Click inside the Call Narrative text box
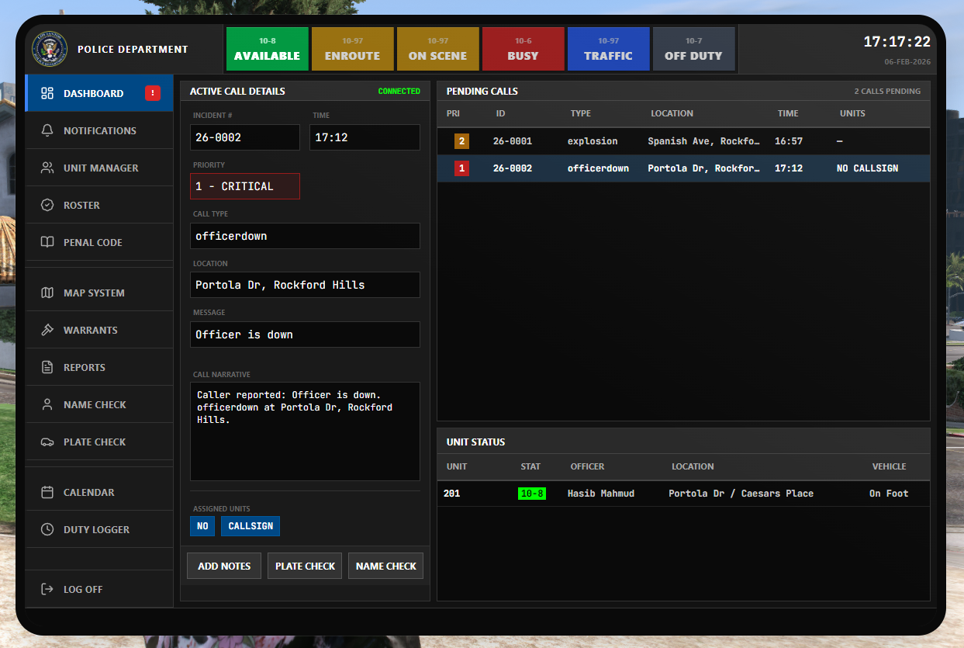Screen dimensions: 964x648 pyautogui.click(x=305, y=442)
